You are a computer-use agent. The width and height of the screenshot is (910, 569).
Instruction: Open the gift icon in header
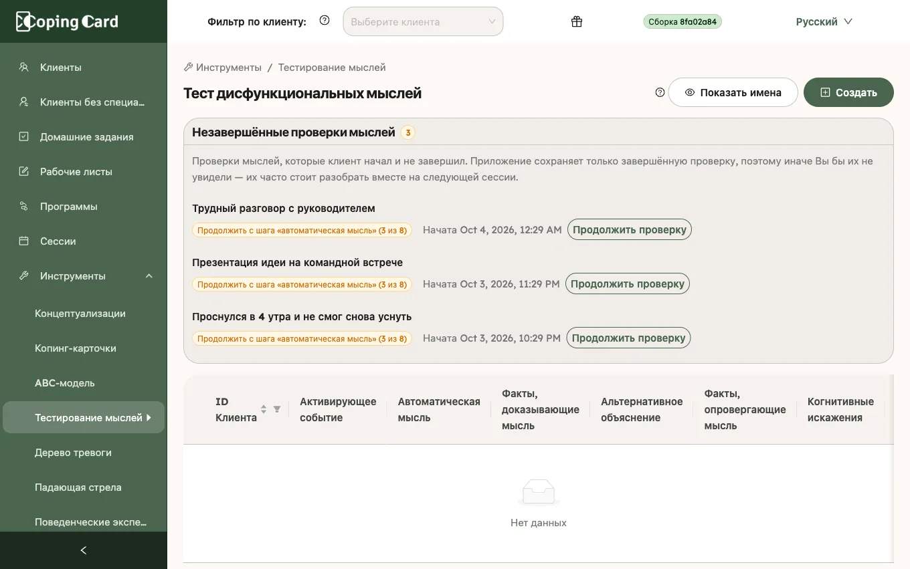(577, 21)
